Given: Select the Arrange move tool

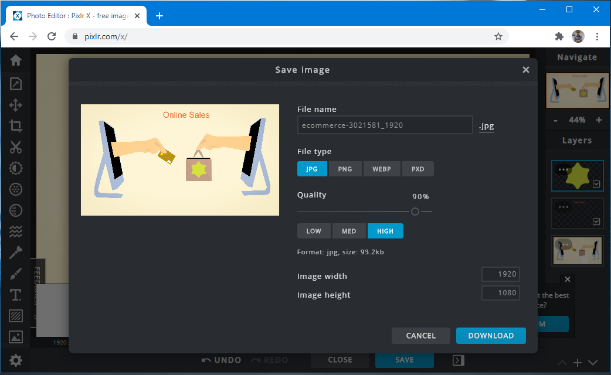Looking at the screenshot, I should [16, 105].
